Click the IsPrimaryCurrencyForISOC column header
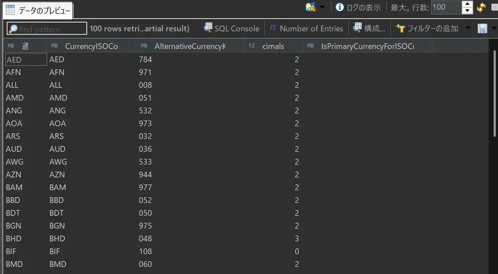This screenshot has width=498, height=274. tap(367, 46)
